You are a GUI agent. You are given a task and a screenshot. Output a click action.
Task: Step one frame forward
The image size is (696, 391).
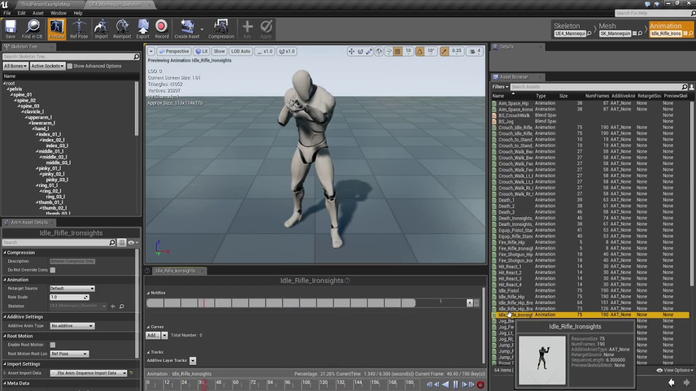click(464, 384)
